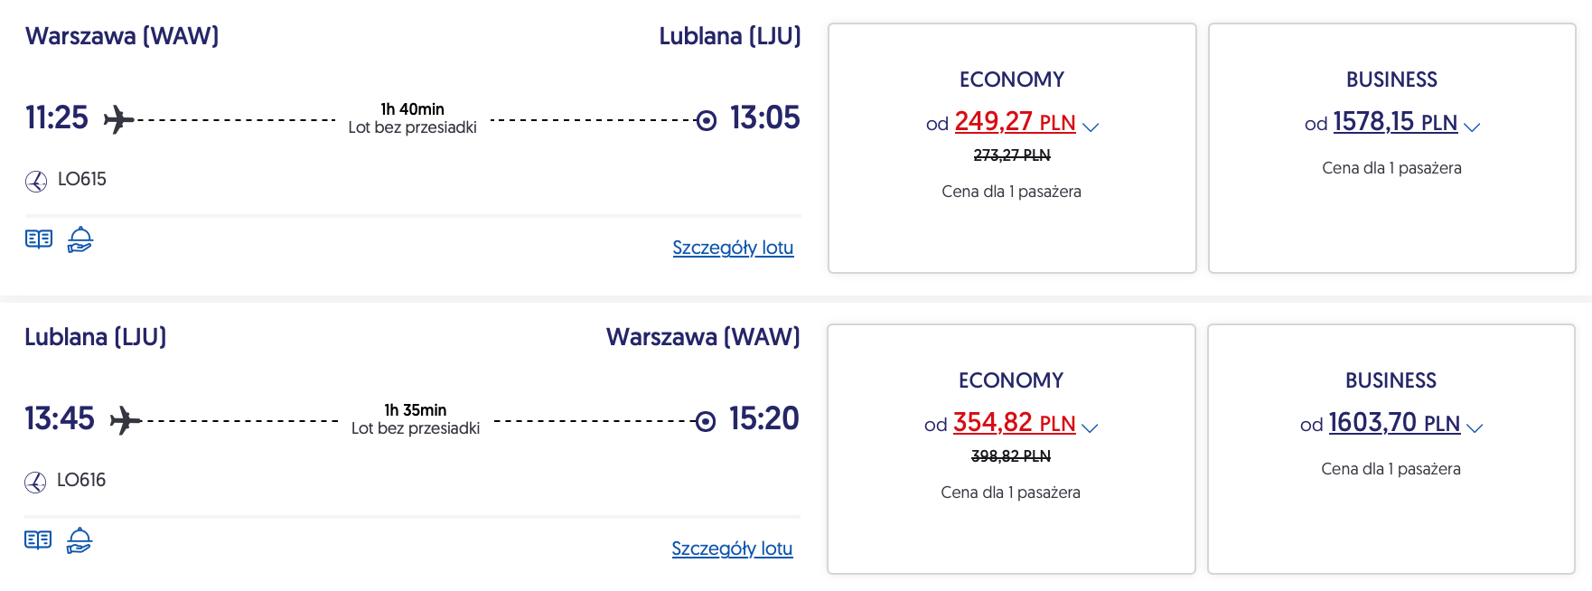
Task: Click the airplane icon next to 11:25
Action: [x=118, y=119]
